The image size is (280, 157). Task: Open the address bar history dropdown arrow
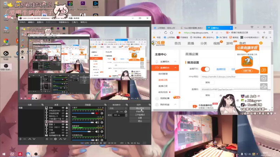point(221,32)
